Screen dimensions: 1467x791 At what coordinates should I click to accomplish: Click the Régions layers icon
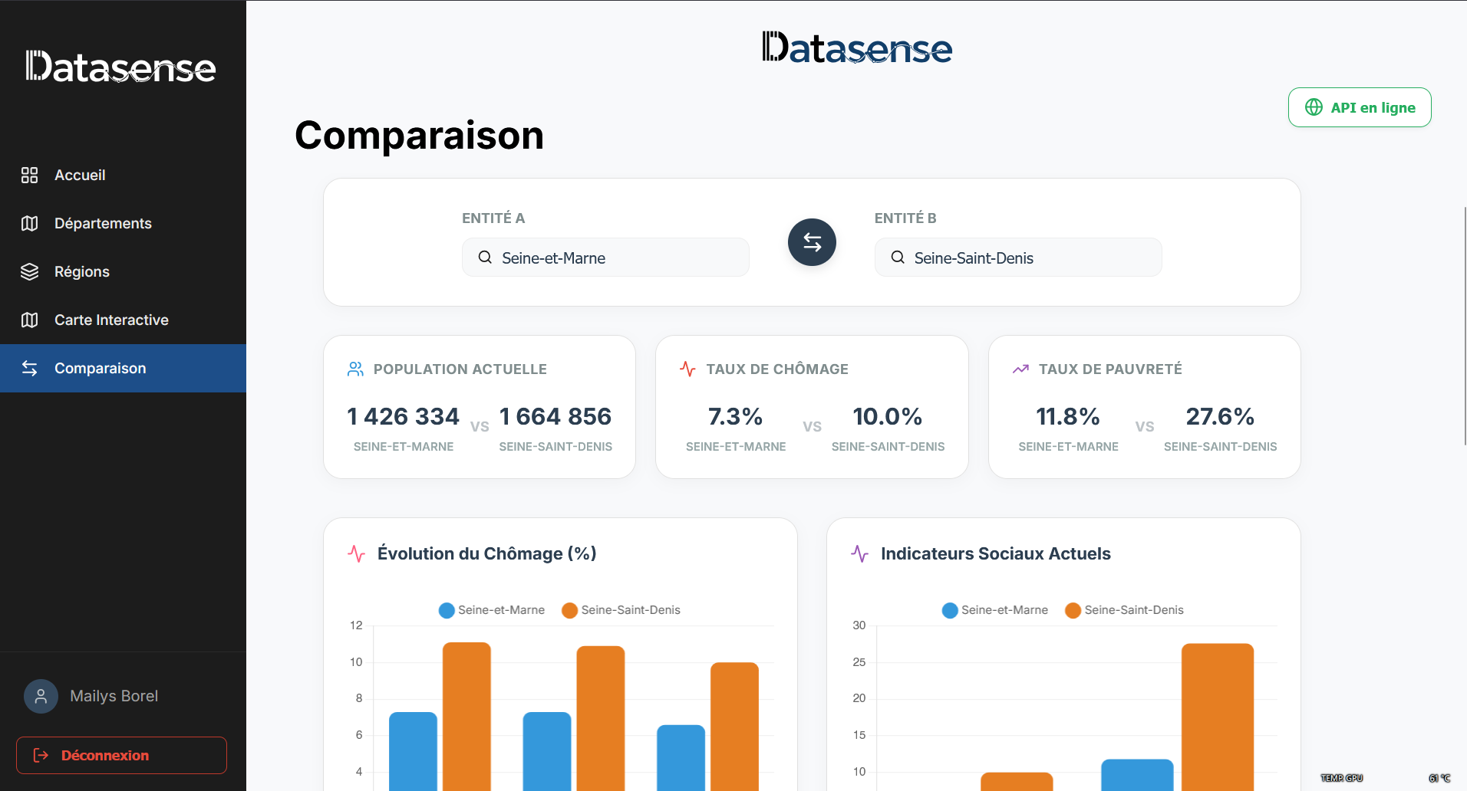[x=29, y=272]
